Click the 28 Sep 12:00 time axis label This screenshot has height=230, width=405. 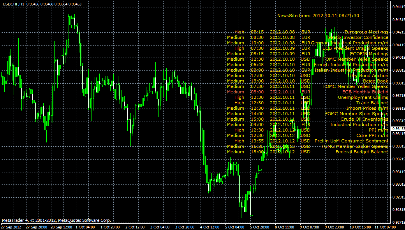(x=61, y=227)
